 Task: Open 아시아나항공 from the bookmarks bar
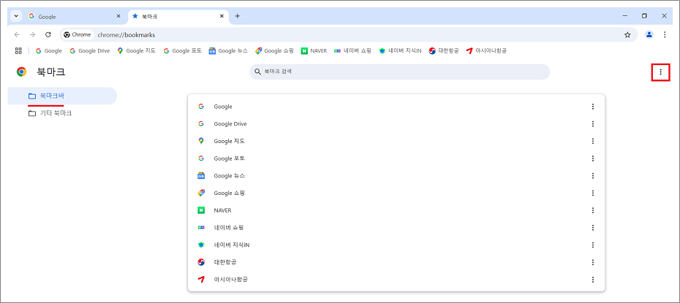[486, 50]
